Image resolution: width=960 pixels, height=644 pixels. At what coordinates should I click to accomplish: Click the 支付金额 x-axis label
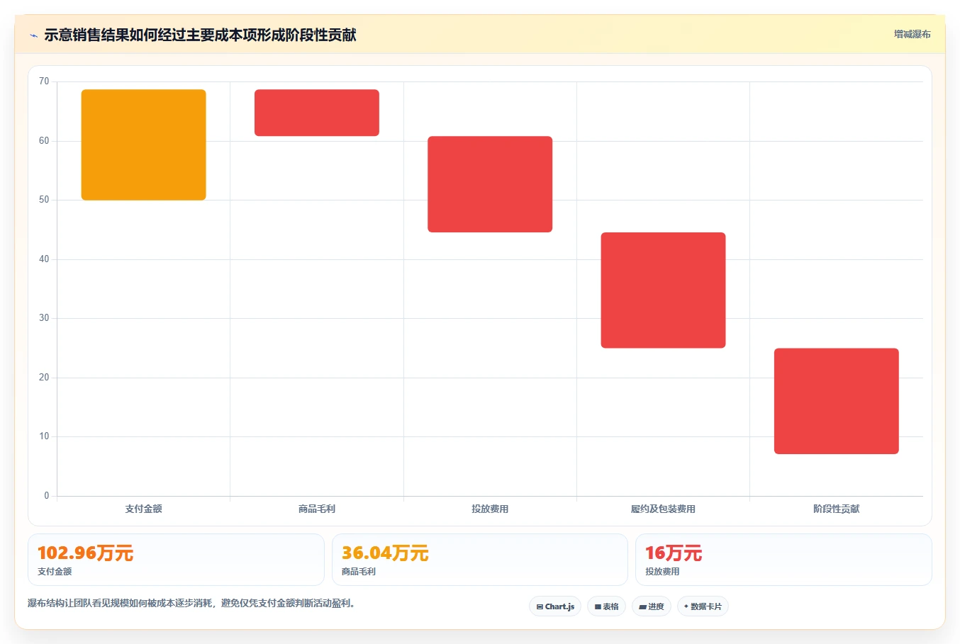(144, 509)
